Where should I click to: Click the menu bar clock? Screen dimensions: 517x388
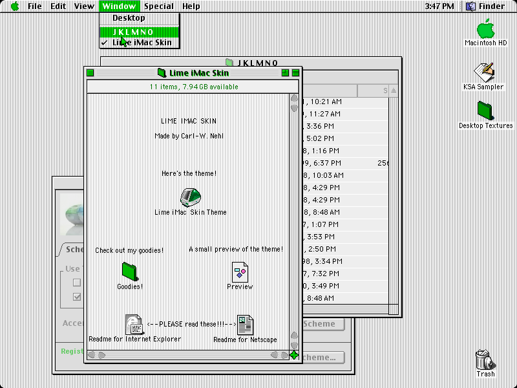click(x=439, y=6)
